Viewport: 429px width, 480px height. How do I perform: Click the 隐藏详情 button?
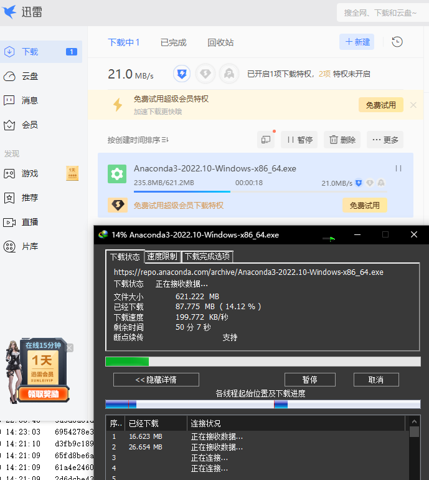click(x=156, y=380)
